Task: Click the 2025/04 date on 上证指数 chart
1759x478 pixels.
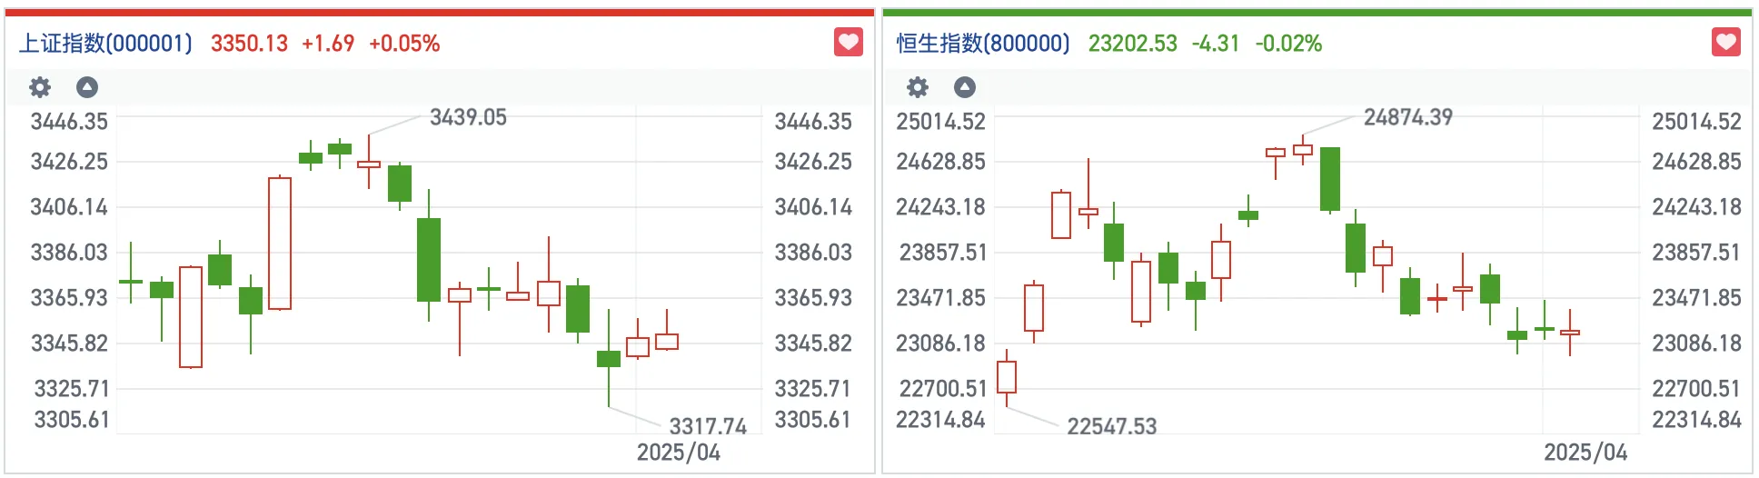Action: tap(678, 453)
